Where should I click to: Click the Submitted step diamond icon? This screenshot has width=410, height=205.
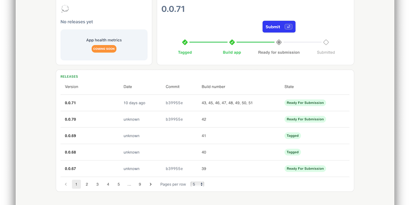tap(326, 42)
